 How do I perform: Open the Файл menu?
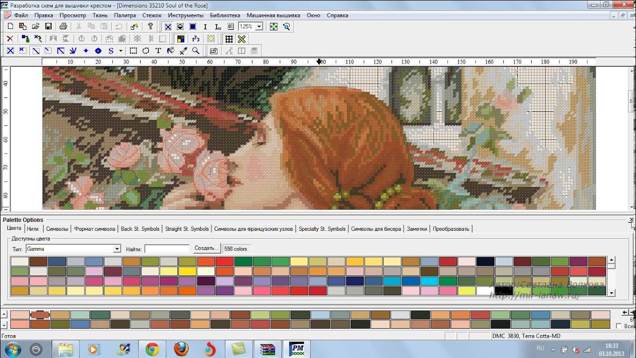click(x=21, y=15)
